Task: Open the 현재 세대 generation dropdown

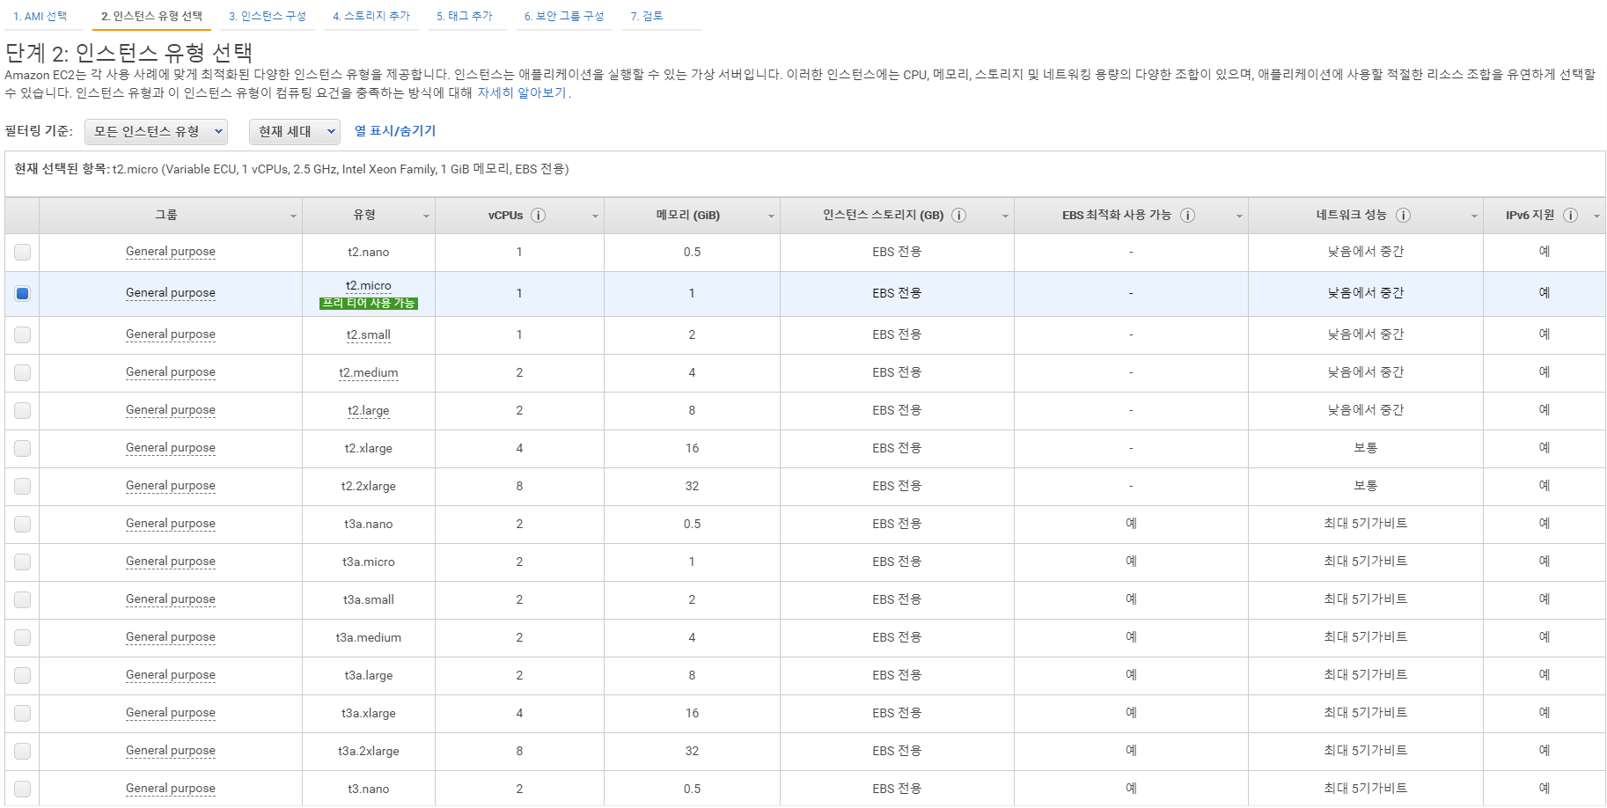Action: coord(295,132)
